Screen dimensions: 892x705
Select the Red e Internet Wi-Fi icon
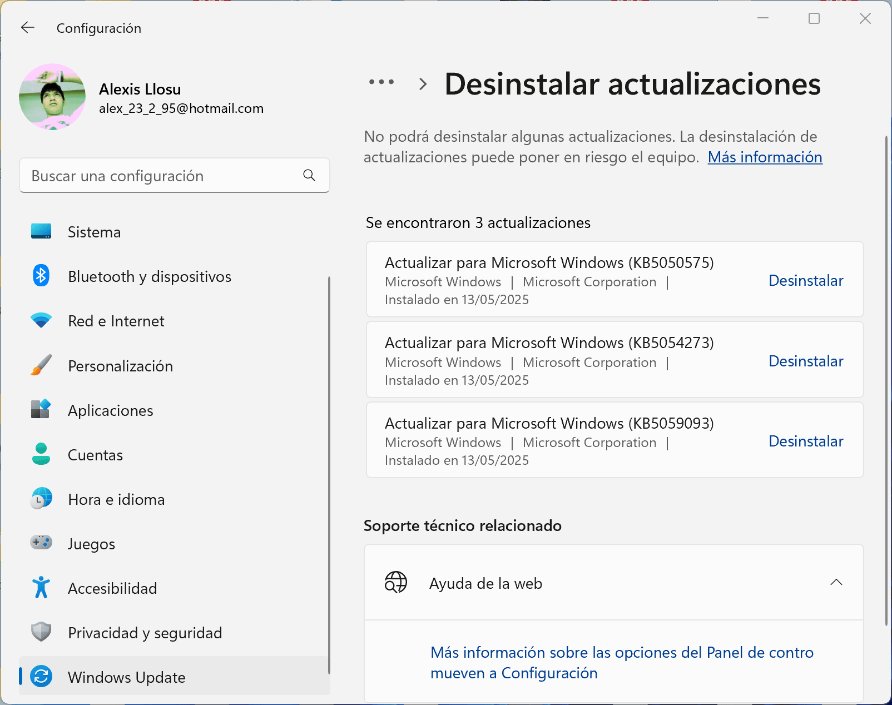40,321
